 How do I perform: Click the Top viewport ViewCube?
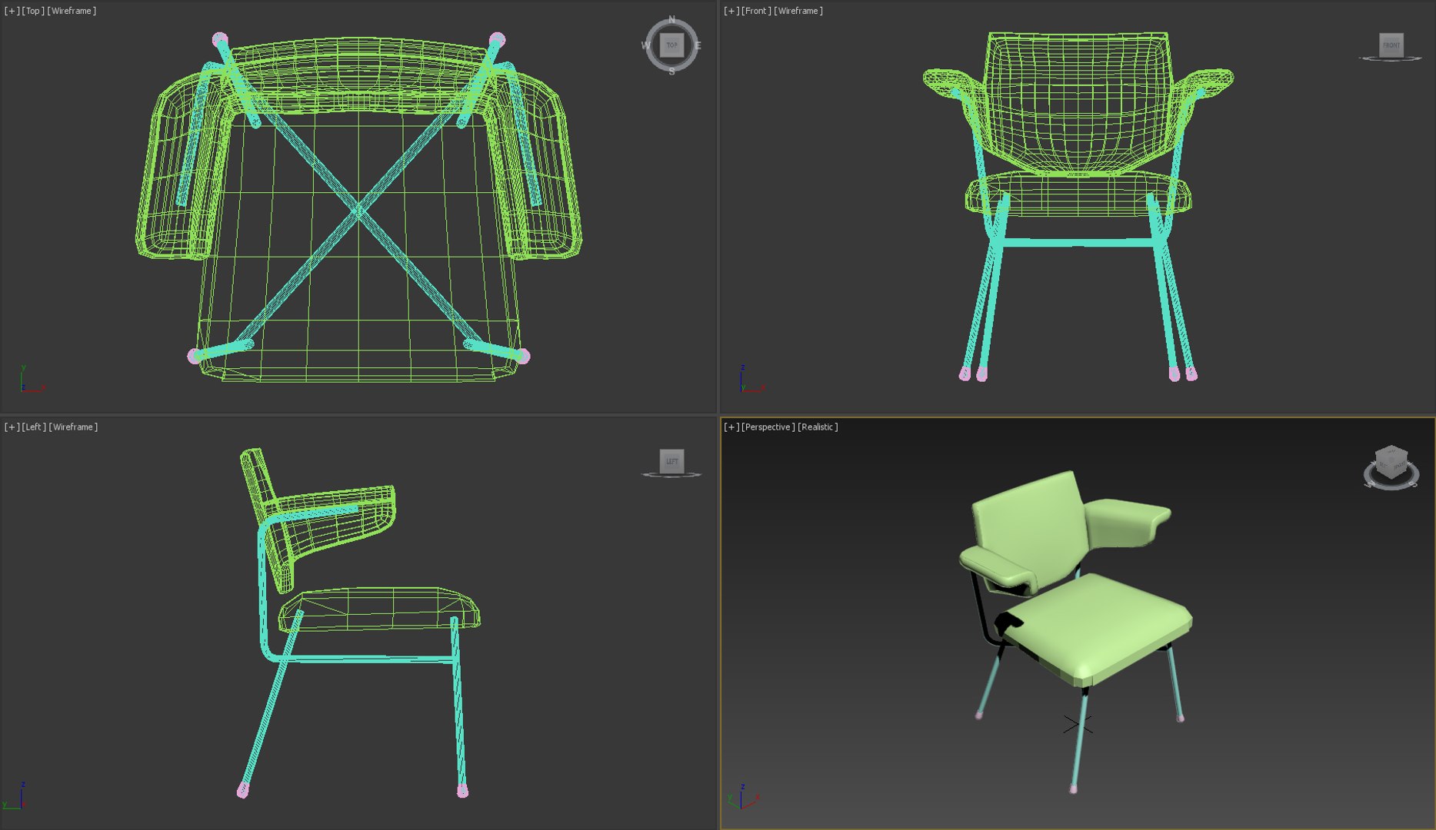(x=671, y=45)
